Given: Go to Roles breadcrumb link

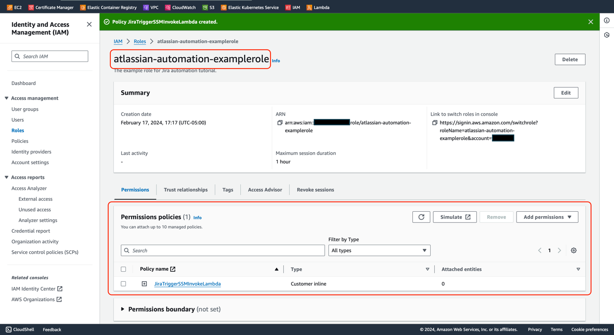Looking at the screenshot, I should point(140,41).
